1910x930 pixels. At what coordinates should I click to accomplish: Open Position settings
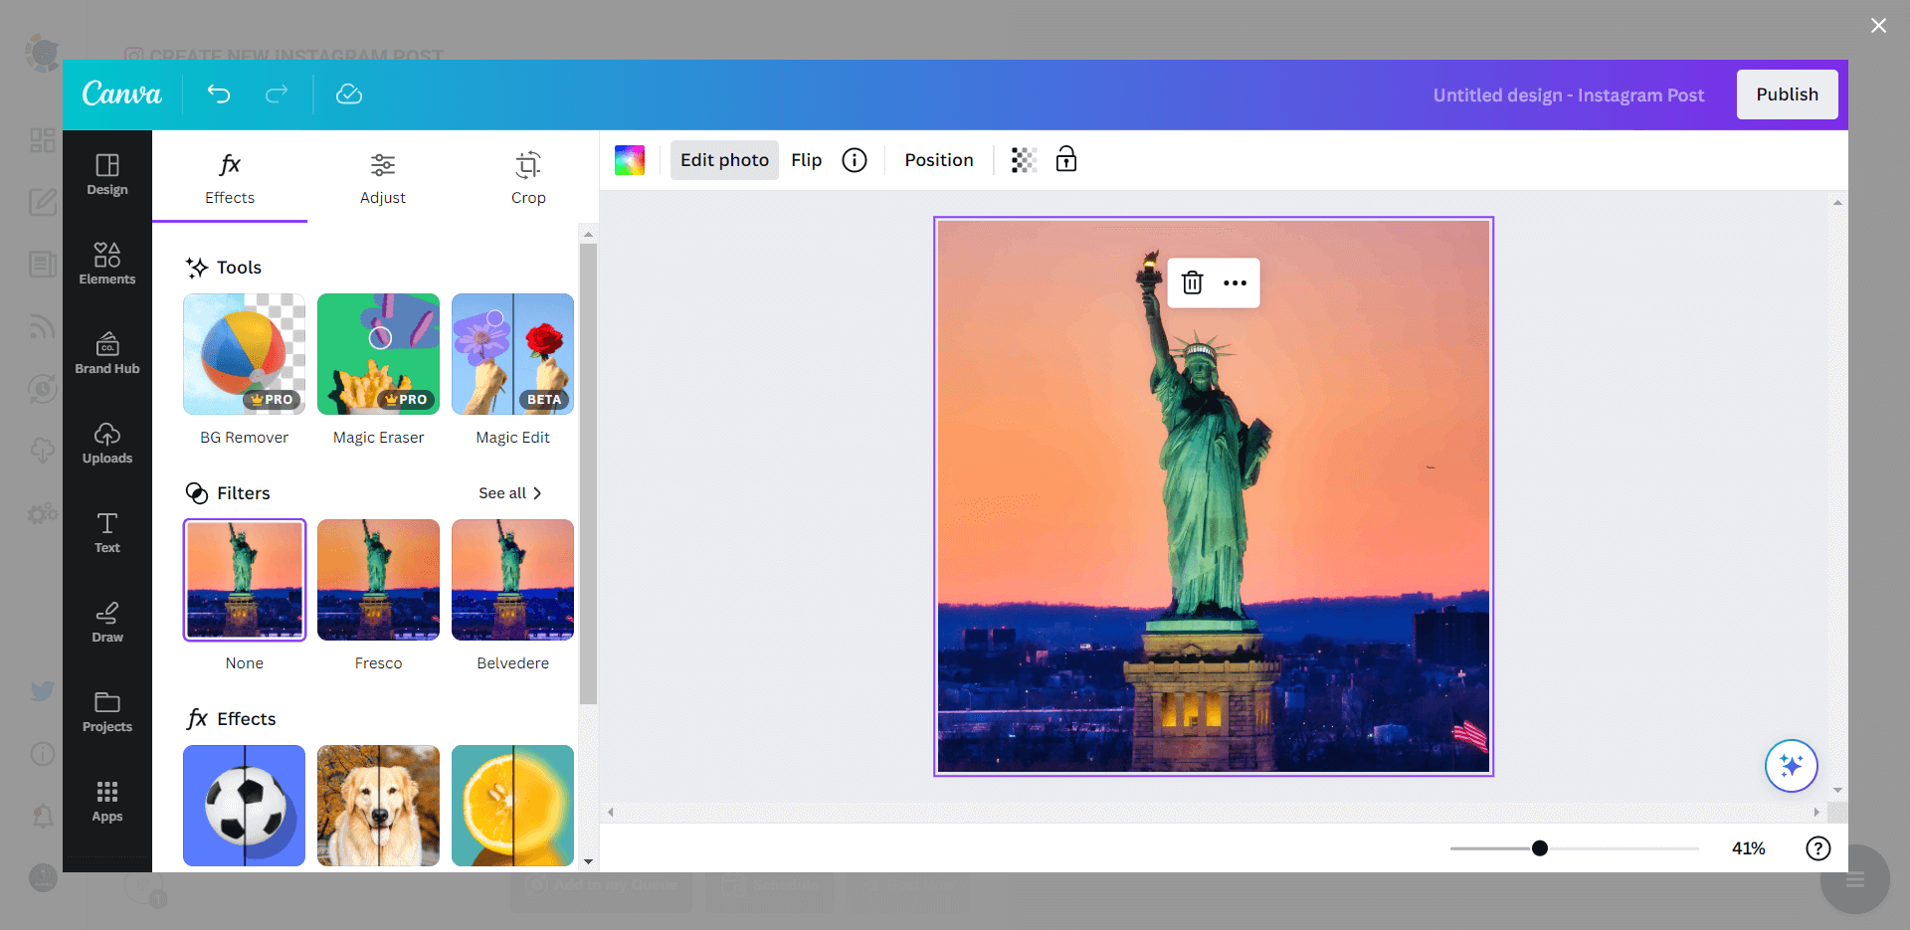click(938, 159)
